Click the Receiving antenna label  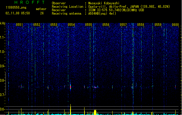[x=67, y=14]
